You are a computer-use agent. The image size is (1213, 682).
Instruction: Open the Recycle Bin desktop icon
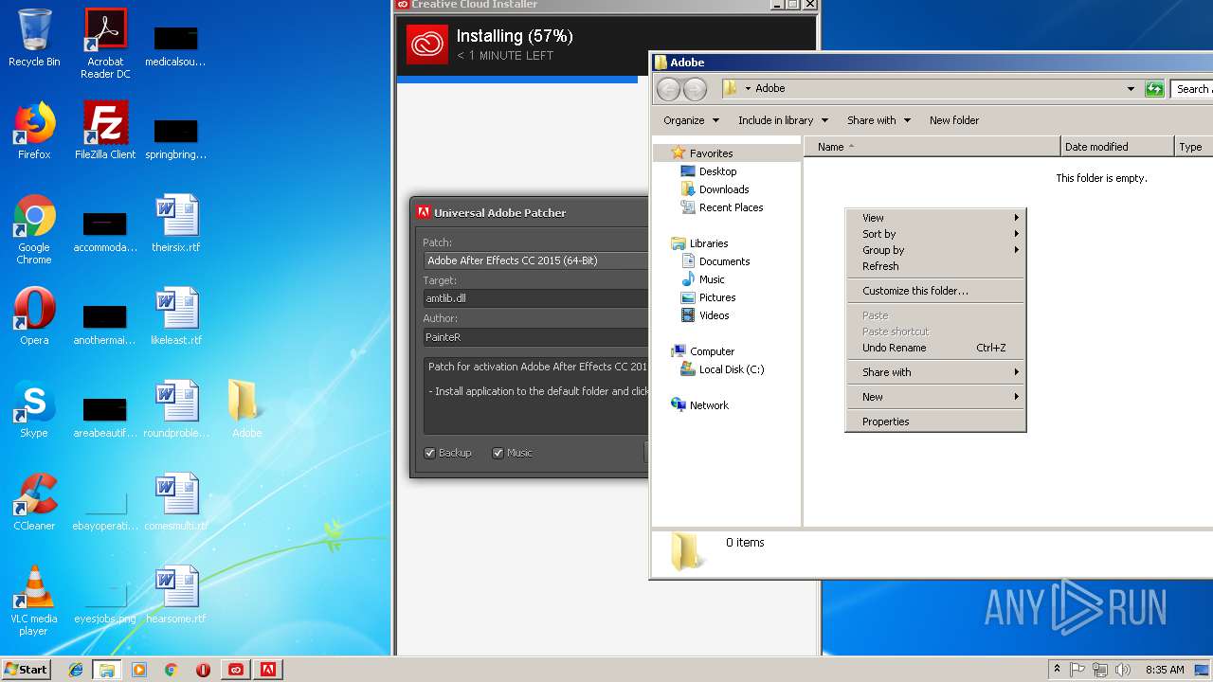click(x=34, y=38)
